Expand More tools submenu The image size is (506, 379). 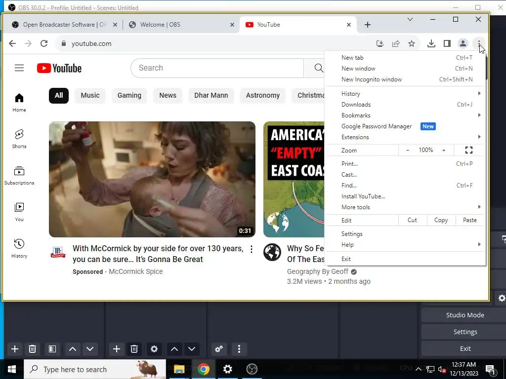pyautogui.click(x=405, y=207)
